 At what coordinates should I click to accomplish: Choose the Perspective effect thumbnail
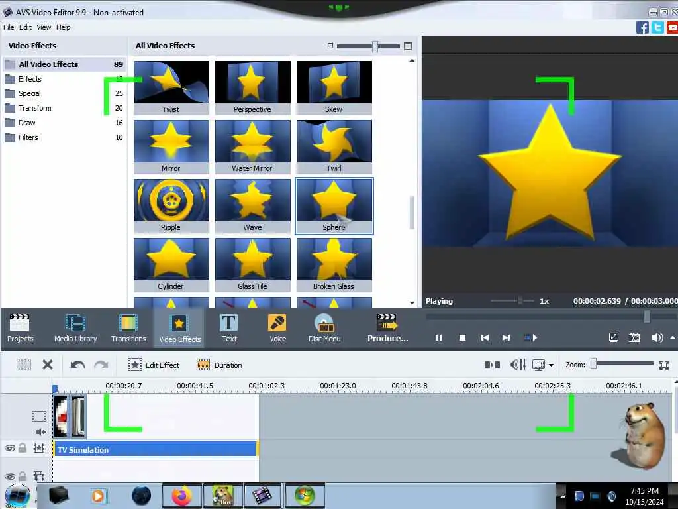(x=252, y=87)
